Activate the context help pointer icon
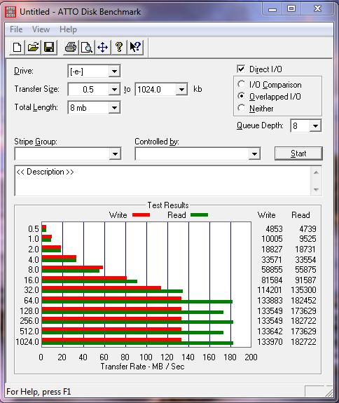Image resolution: width=339 pixels, height=403 pixels. [x=135, y=47]
